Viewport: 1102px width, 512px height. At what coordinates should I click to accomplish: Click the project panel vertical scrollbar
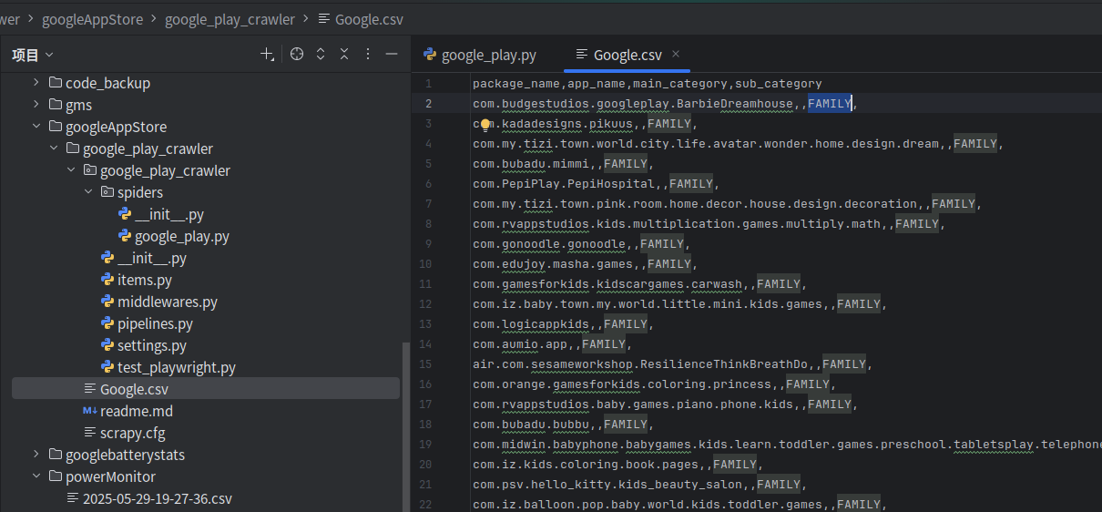[405, 426]
